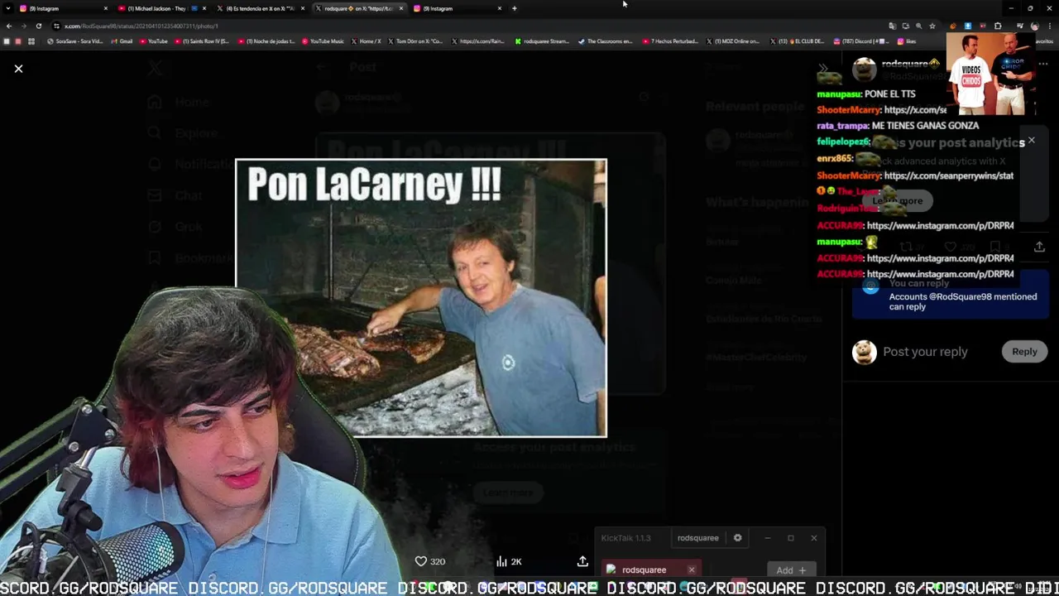
Task: Switch to the Michael Jackson YouTube tab
Action: tap(161, 8)
